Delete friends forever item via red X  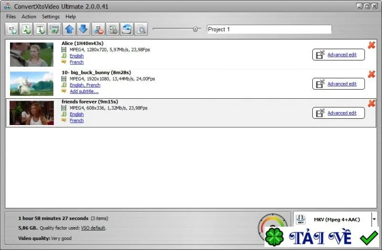371,104
